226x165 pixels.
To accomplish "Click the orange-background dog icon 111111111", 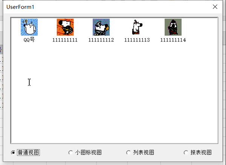I will click(65, 27).
